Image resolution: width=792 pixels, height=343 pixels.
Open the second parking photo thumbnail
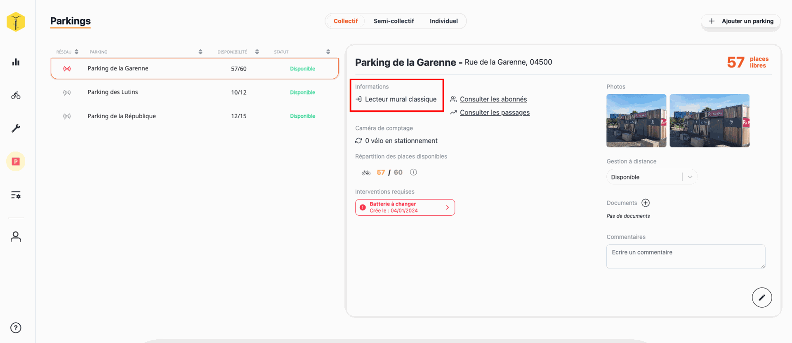[709, 121]
